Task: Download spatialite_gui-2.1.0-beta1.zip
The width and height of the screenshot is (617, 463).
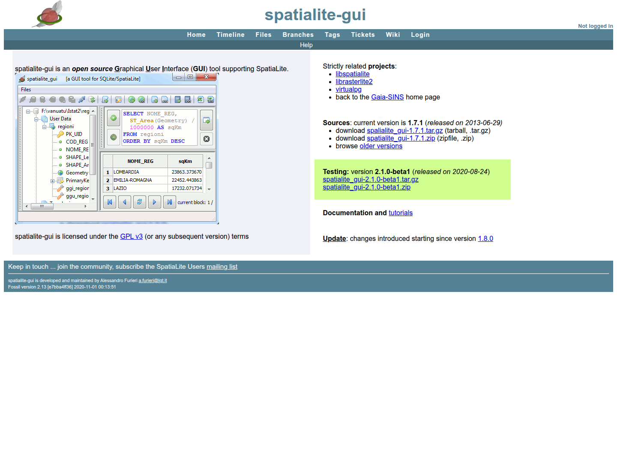Action: 367,187
